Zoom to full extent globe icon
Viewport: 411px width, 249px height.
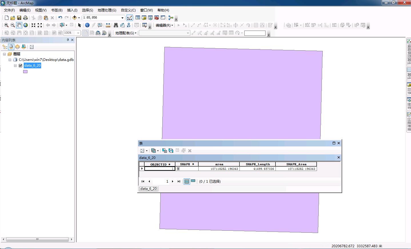pos(25,25)
